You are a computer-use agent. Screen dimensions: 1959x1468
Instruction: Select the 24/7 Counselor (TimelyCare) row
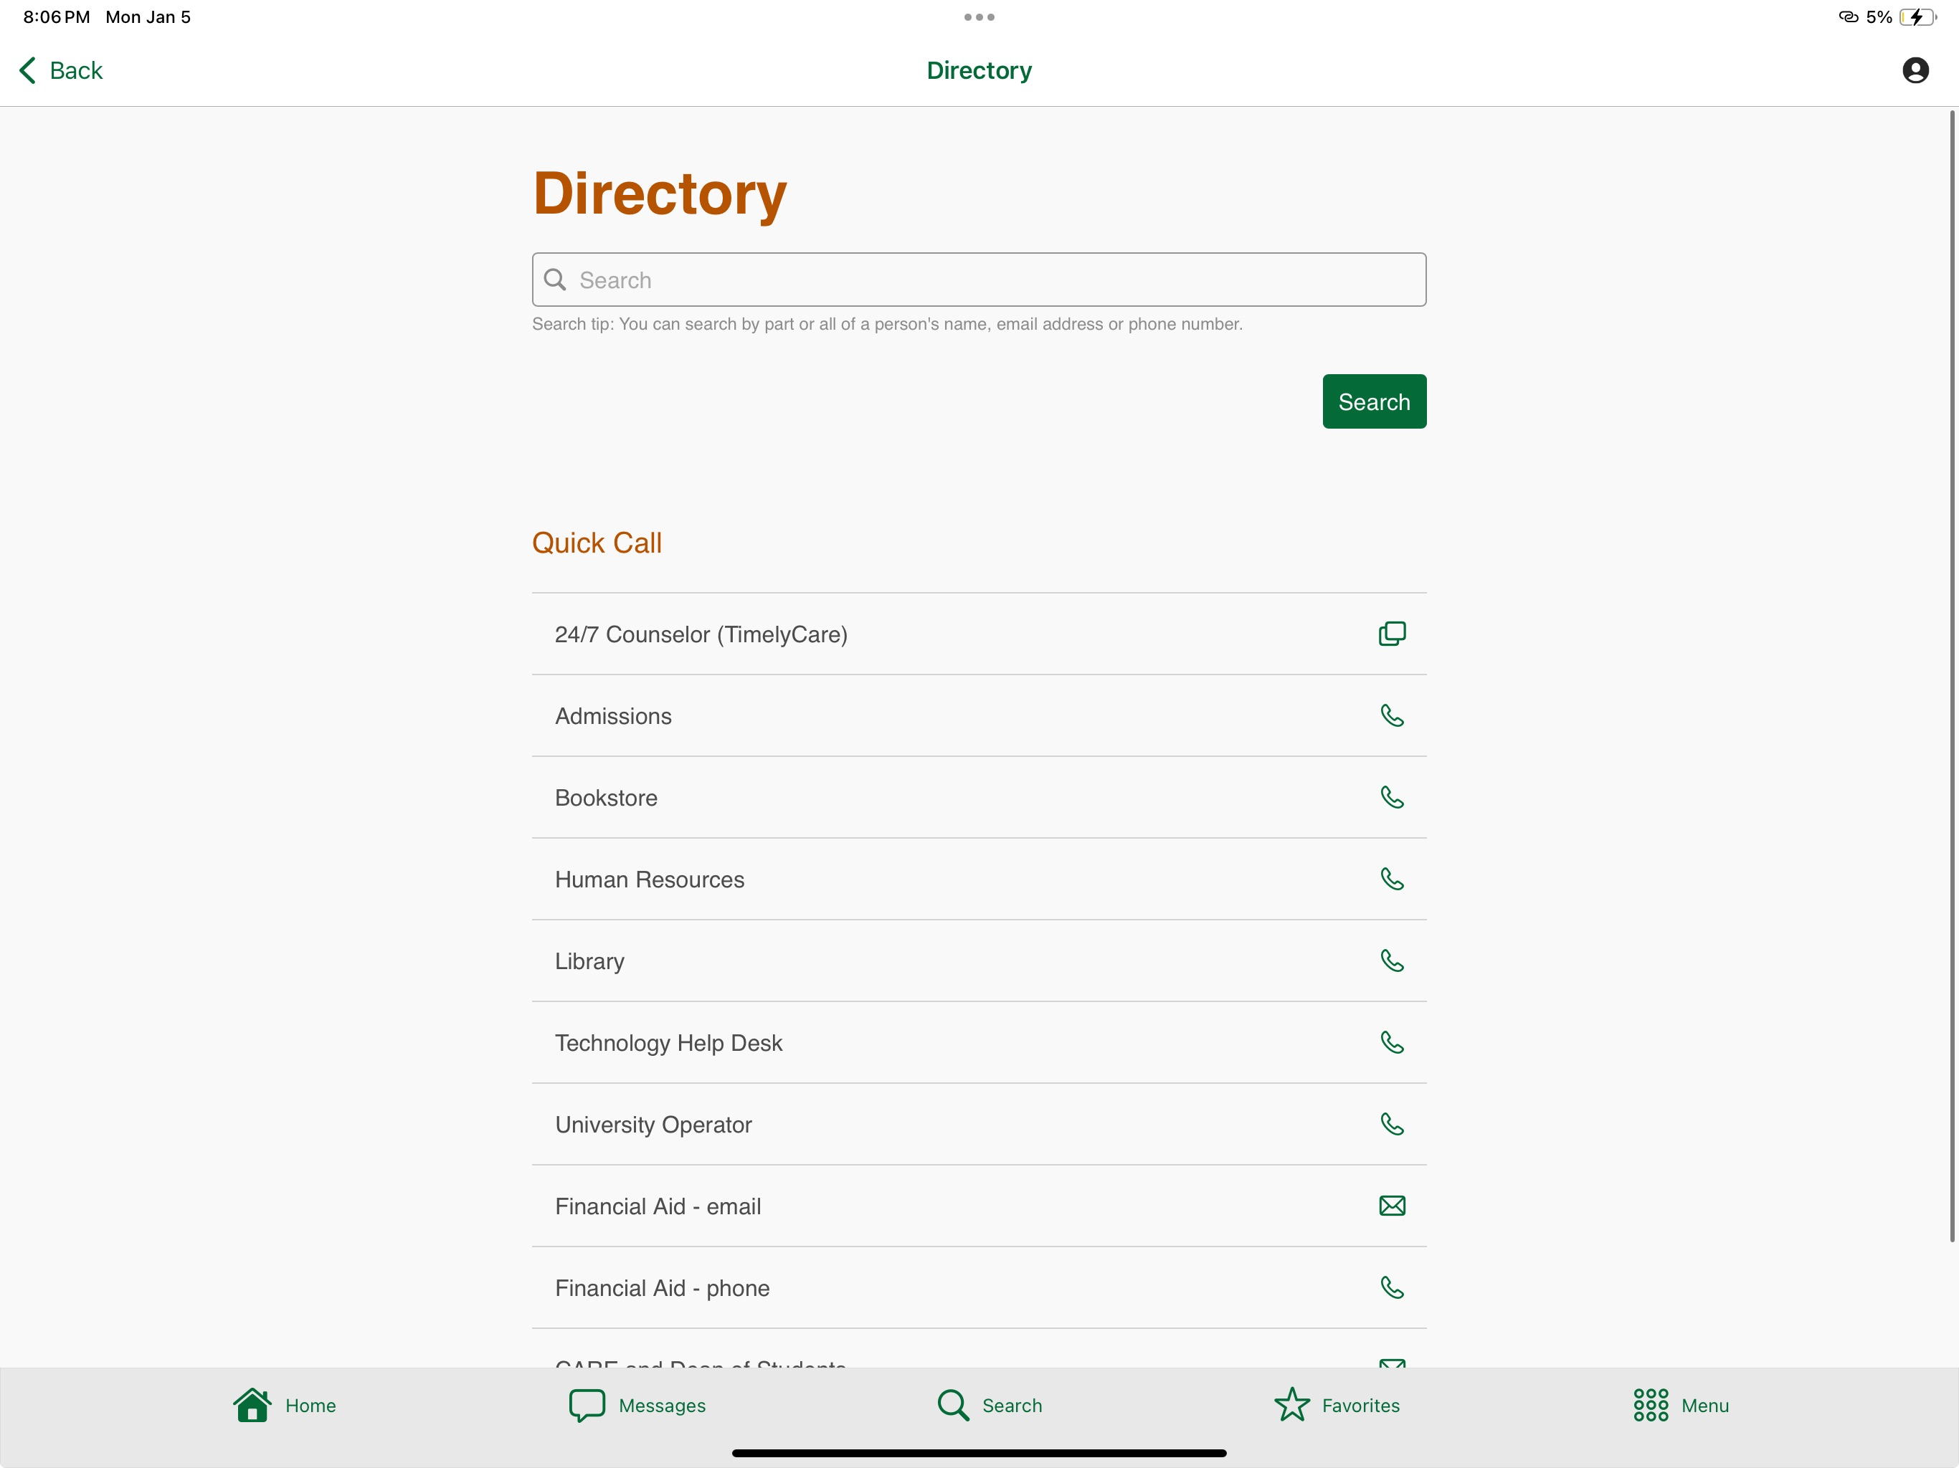tap(979, 634)
